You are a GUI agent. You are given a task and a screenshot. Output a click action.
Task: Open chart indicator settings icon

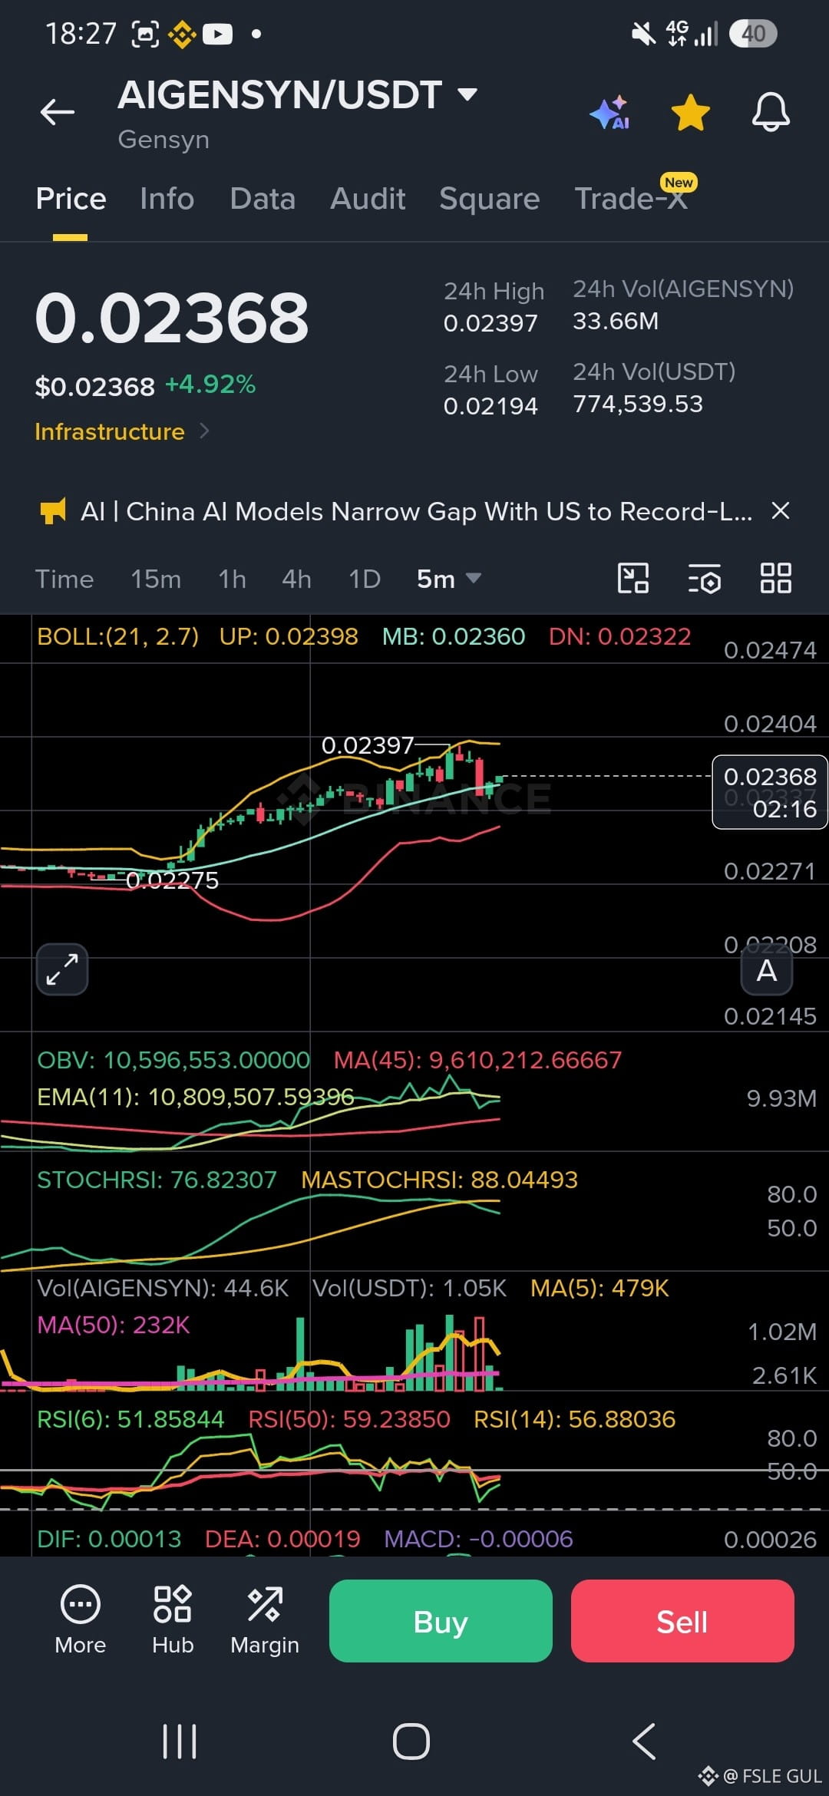[704, 578]
